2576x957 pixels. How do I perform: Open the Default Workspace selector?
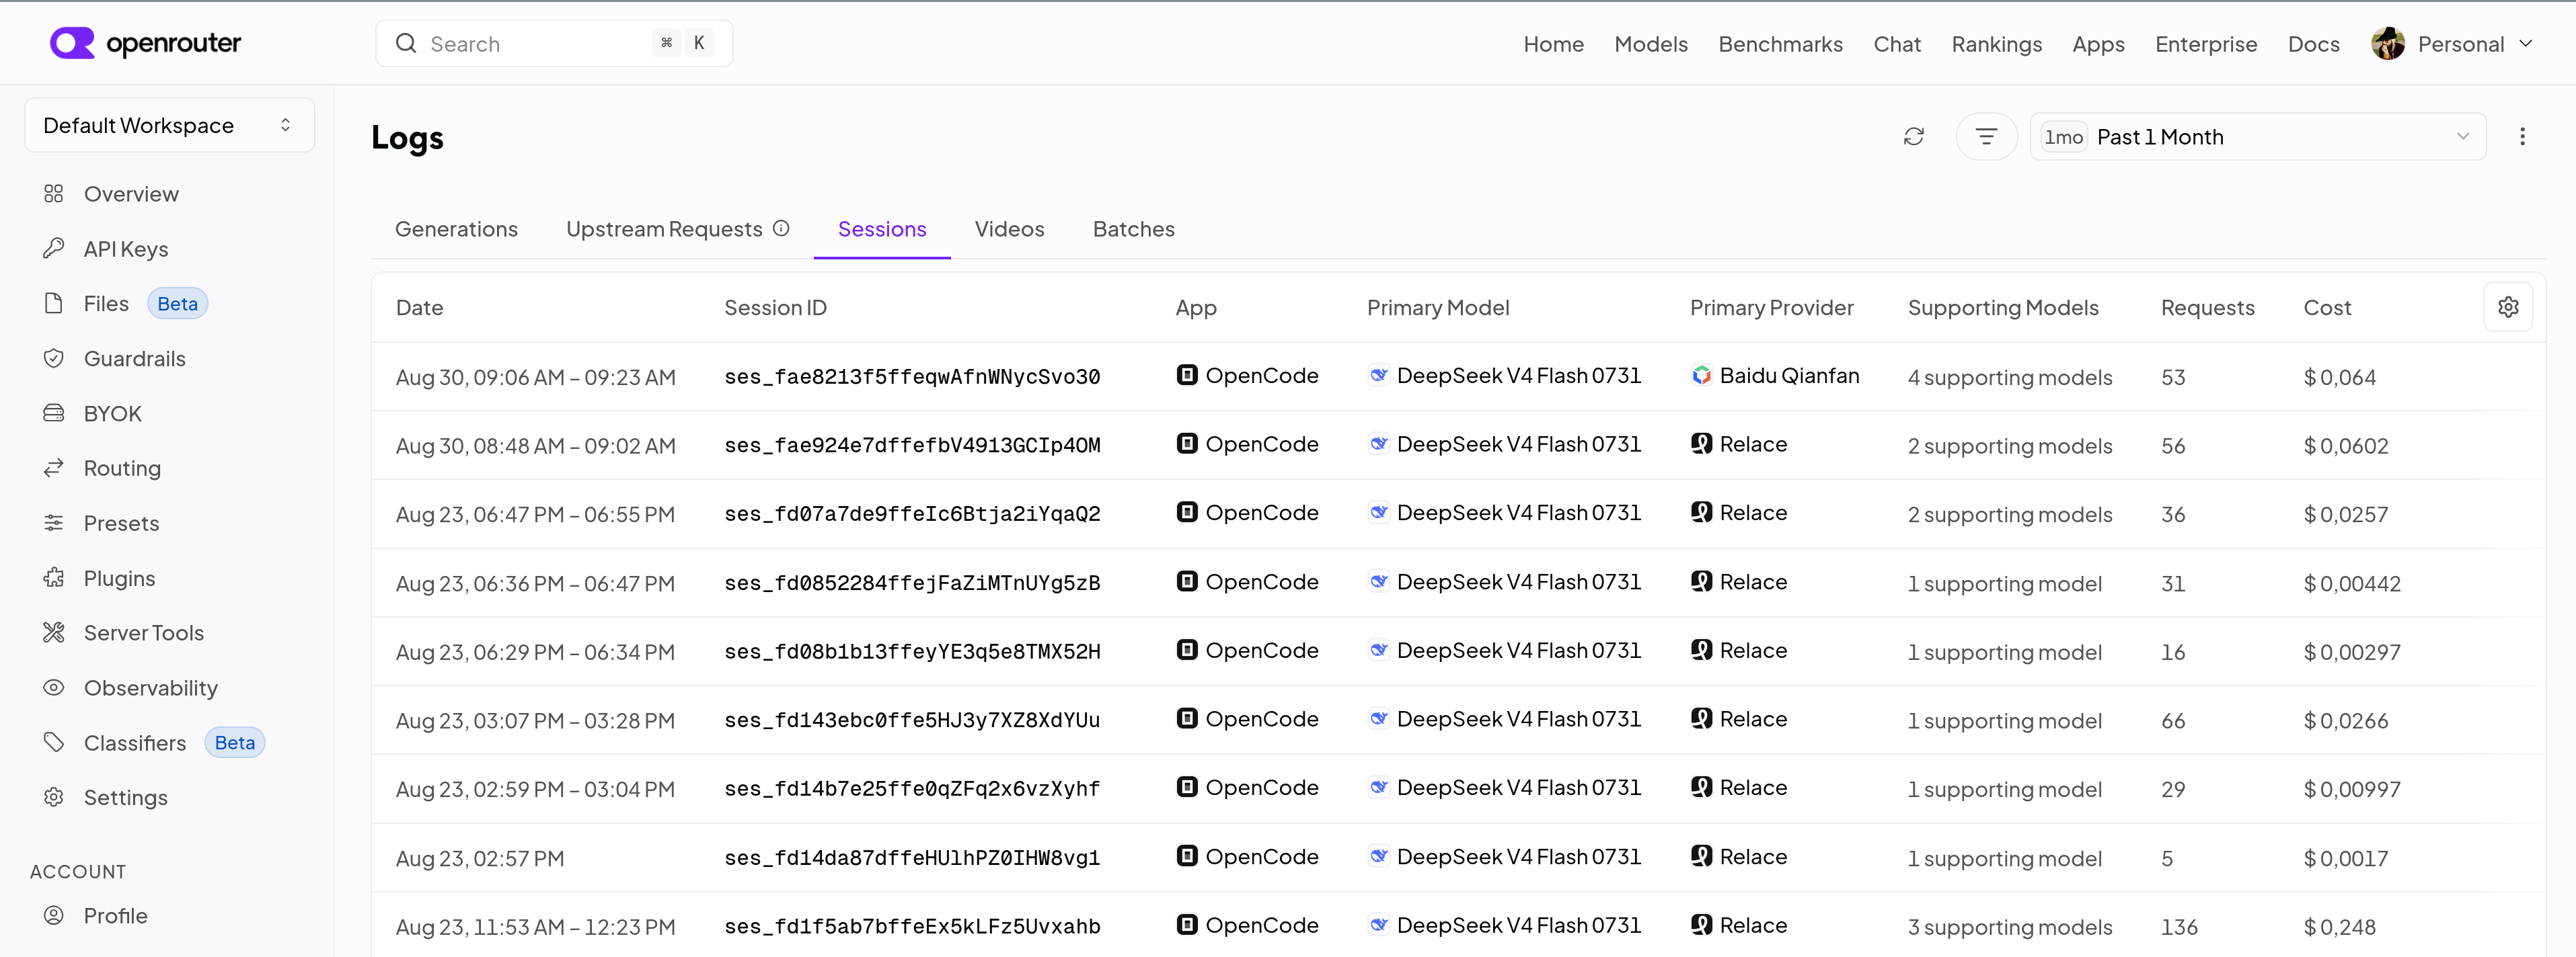click(x=169, y=125)
